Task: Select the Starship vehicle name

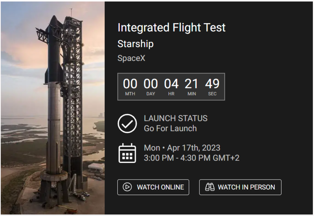Action: pyautogui.click(x=135, y=44)
